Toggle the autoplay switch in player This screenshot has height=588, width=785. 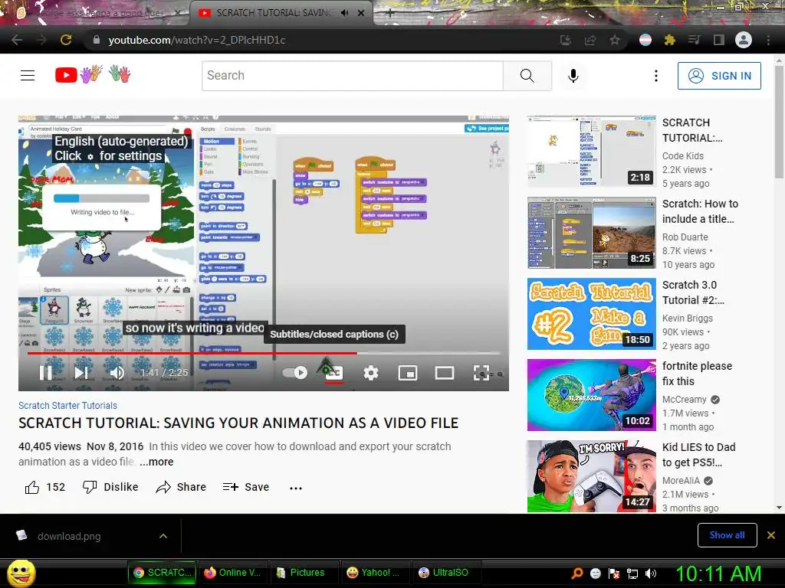[x=295, y=373]
